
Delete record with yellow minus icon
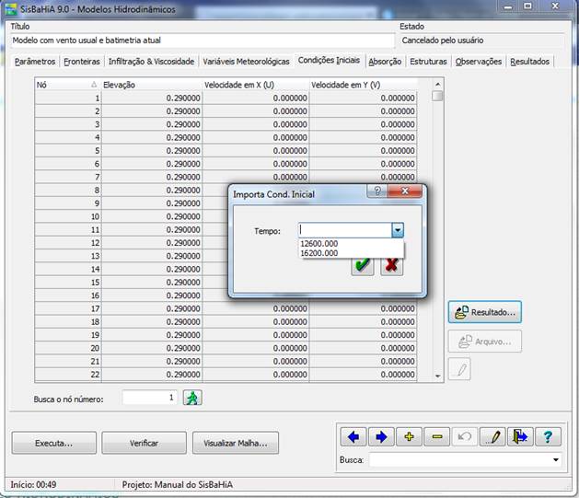pos(437,436)
